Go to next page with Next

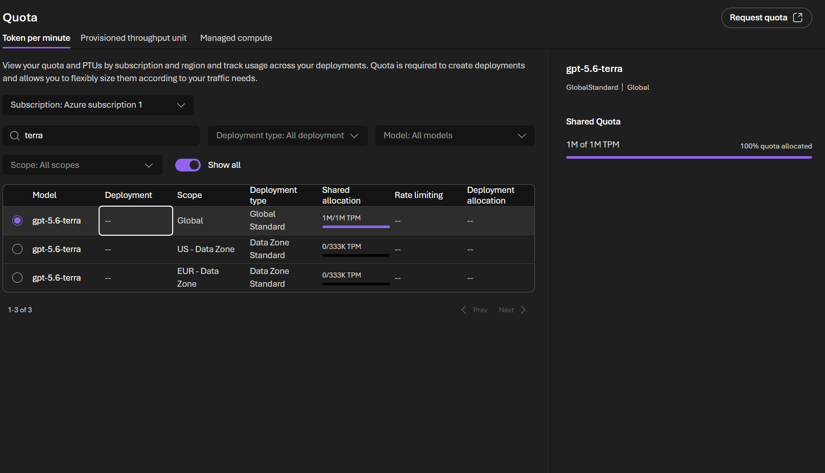512,310
